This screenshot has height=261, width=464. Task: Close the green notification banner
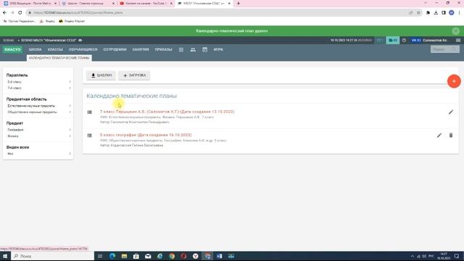coord(456,30)
